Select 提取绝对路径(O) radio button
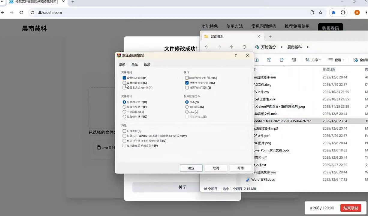Image resolution: width=368 pixels, height=216 pixels. point(124,116)
